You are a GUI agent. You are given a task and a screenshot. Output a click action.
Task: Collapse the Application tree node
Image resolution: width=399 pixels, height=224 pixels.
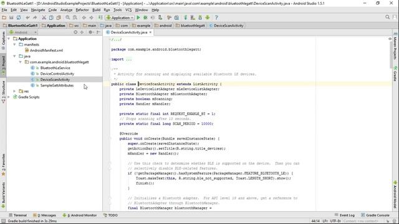point(9,39)
